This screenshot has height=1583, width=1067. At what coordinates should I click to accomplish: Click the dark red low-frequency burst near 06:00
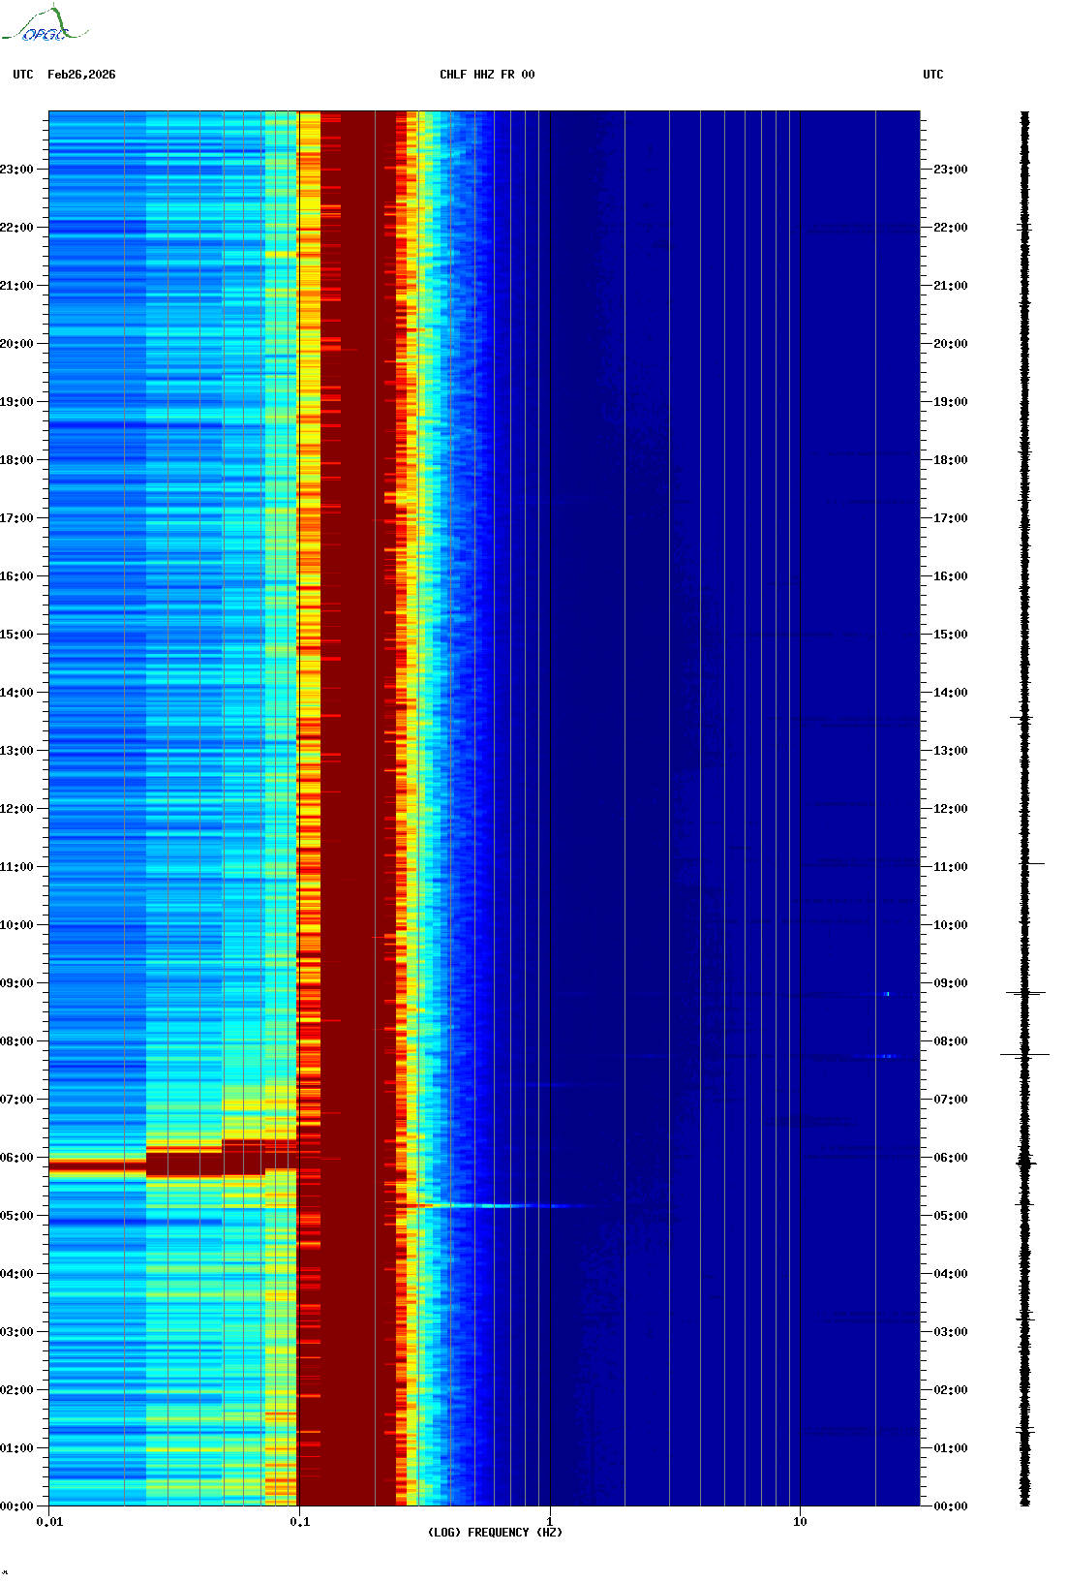pyautogui.click(x=172, y=1163)
